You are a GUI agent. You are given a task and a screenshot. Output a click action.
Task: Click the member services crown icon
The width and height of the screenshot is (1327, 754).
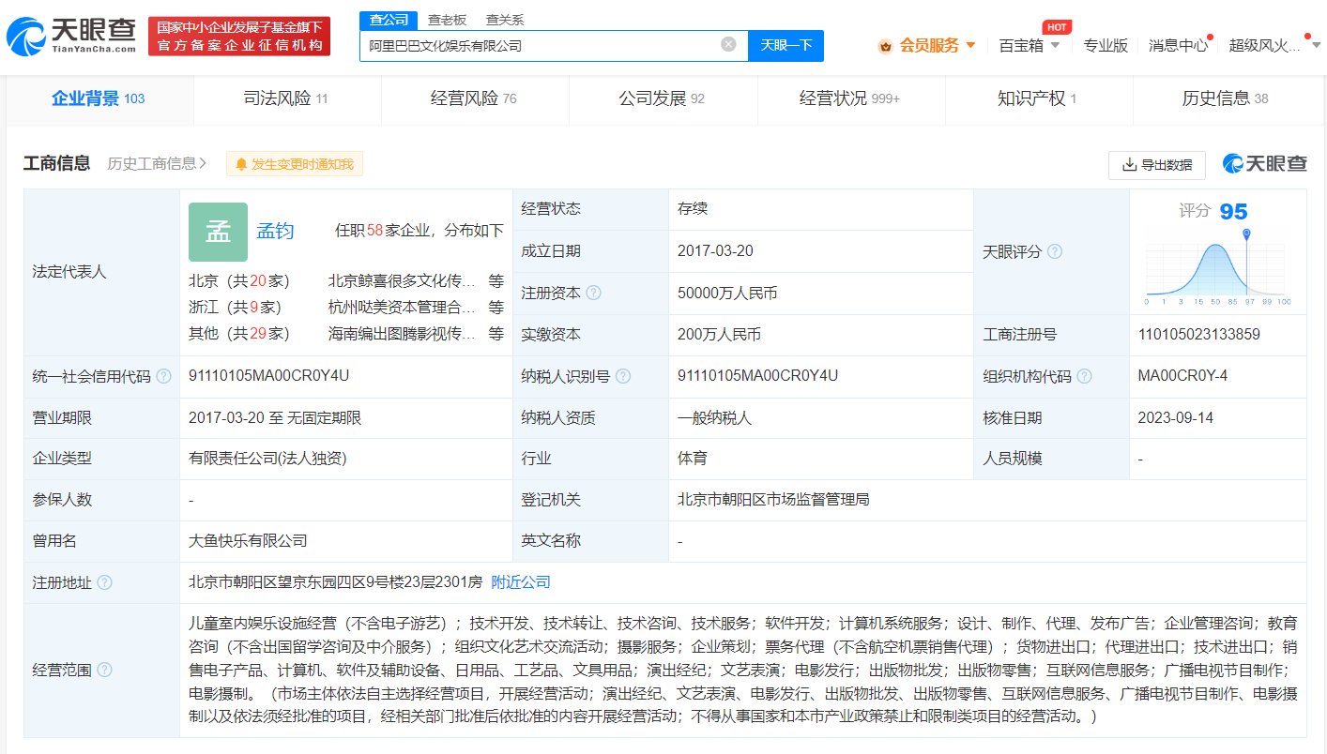pyautogui.click(x=885, y=46)
